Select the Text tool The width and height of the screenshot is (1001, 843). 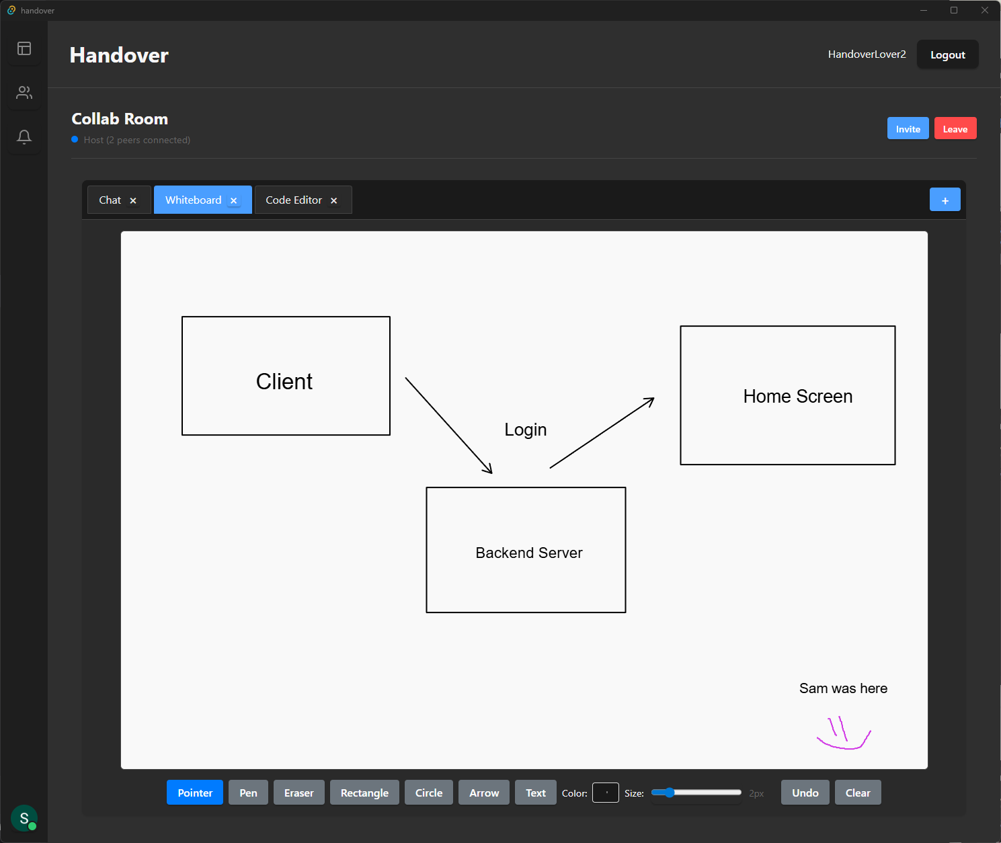tap(534, 792)
